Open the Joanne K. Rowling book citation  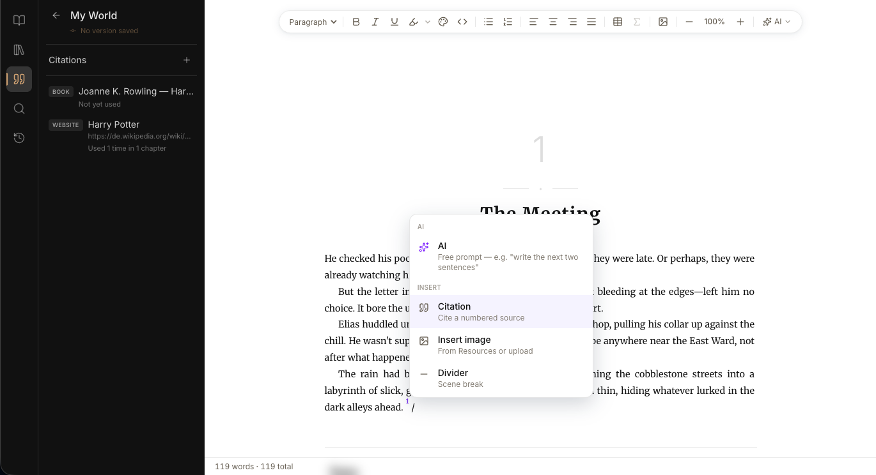pyautogui.click(x=121, y=97)
